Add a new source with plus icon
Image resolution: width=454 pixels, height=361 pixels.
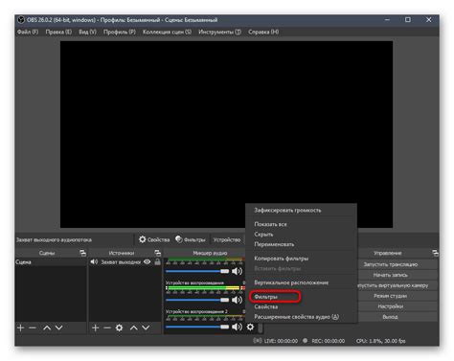coord(95,327)
